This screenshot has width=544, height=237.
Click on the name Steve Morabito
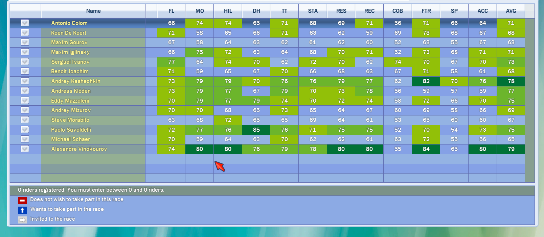70,120
